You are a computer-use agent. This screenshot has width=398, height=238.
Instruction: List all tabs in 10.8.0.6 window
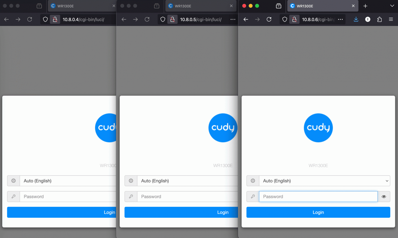click(392, 6)
